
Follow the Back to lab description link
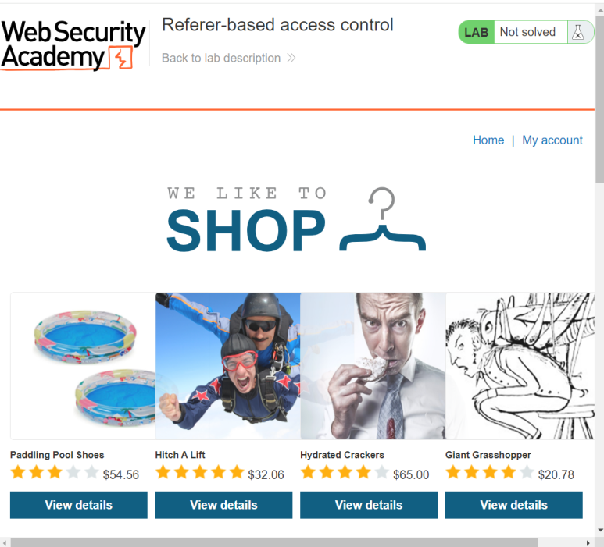pos(221,58)
